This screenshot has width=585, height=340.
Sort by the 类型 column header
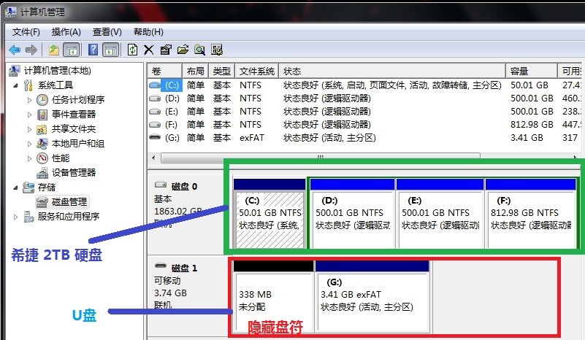pyautogui.click(x=222, y=72)
